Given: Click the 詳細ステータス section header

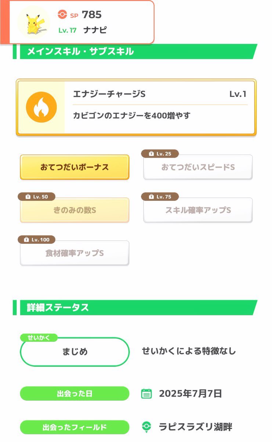Looking at the screenshot, I should [x=135, y=308].
